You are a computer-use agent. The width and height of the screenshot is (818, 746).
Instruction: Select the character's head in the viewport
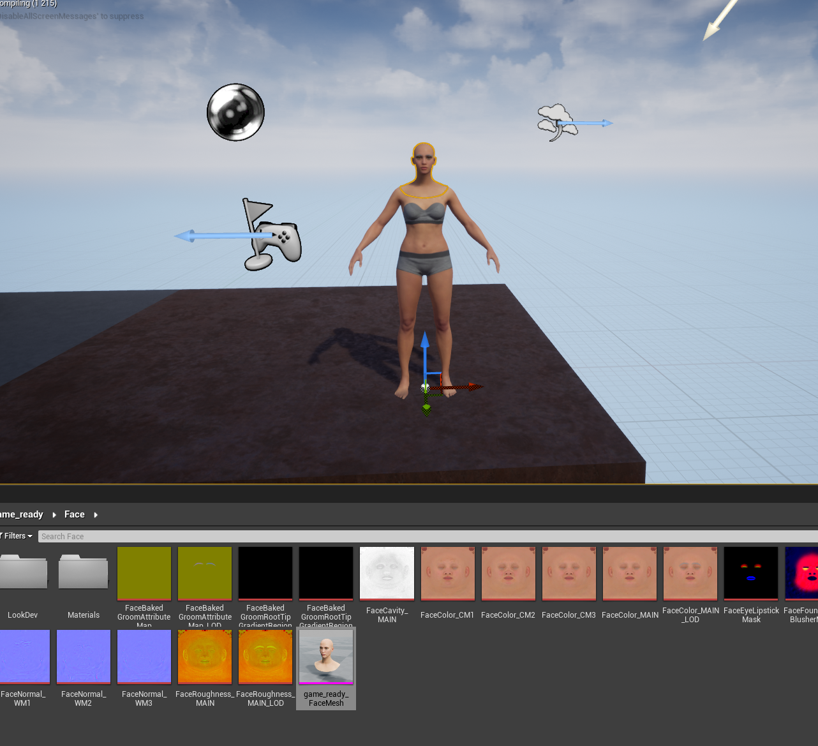[x=424, y=160]
